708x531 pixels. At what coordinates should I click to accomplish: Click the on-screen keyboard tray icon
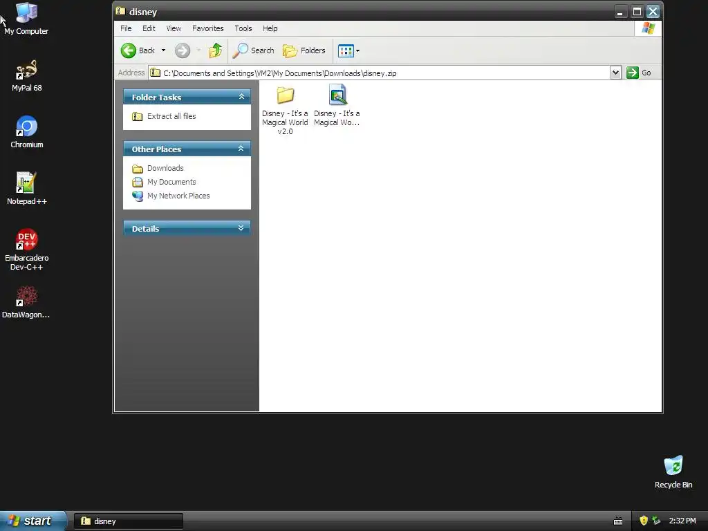[x=618, y=521]
